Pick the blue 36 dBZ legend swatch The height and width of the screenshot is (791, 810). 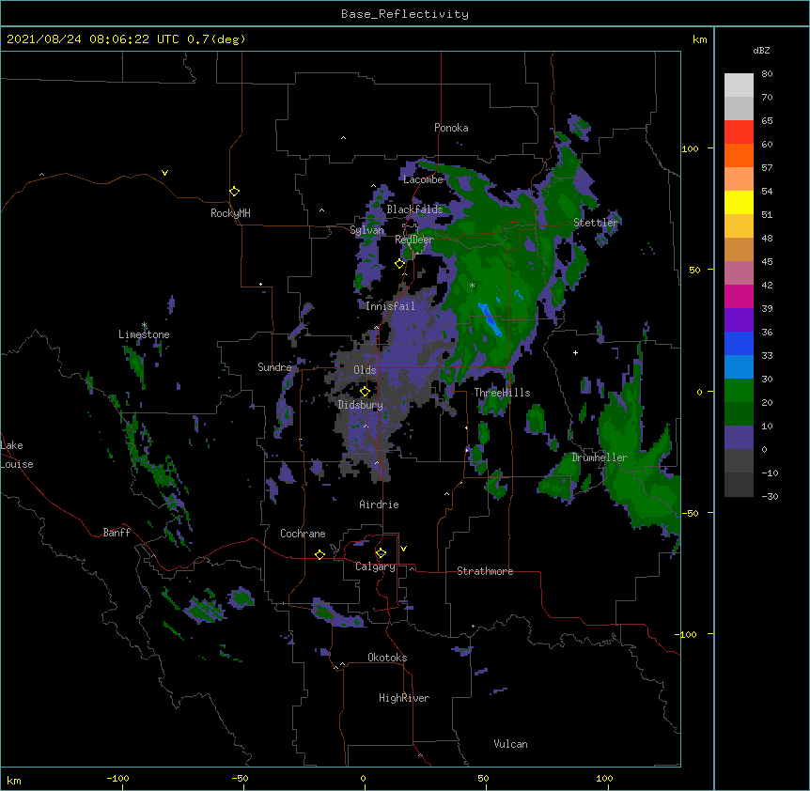pos(739,343)
